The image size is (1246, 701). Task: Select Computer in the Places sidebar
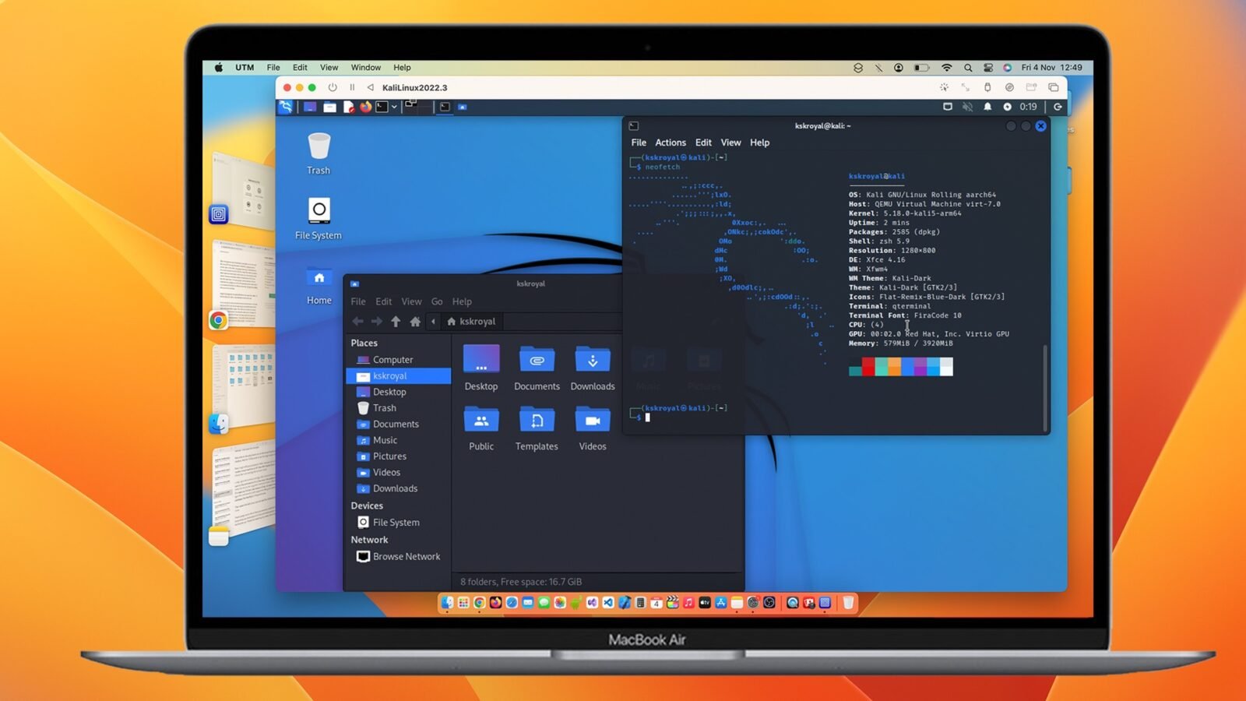[x=398, y=360]
